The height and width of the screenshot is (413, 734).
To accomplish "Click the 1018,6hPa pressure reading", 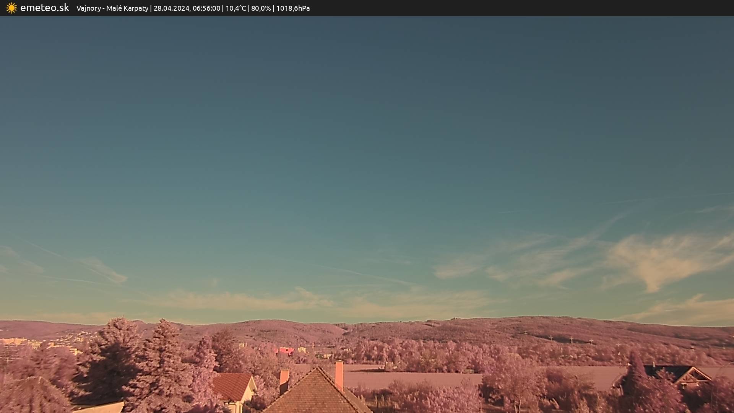I will point(293,8).
